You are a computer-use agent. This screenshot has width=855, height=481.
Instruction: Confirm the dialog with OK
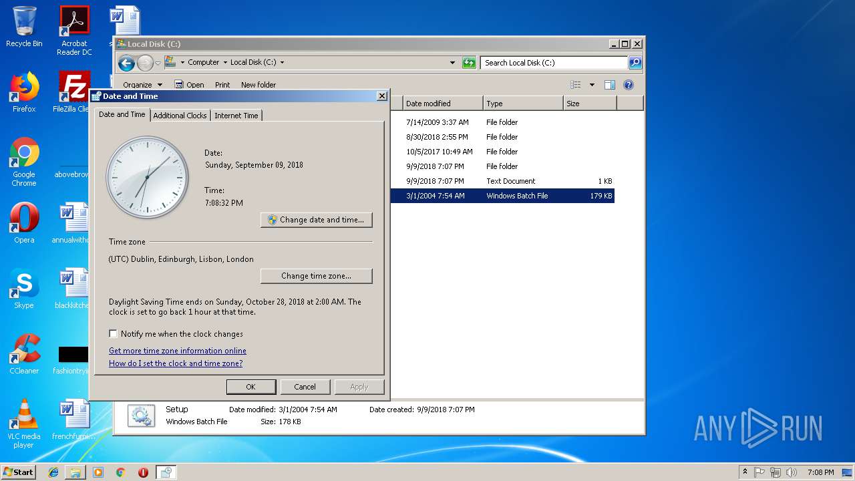pos(250,387)
